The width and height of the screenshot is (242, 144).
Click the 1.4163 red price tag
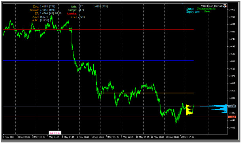[232, 117]
